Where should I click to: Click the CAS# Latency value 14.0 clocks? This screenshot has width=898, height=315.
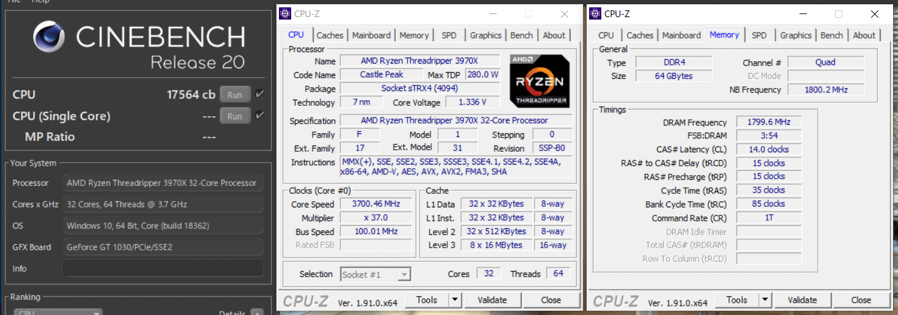click(769, 149)
